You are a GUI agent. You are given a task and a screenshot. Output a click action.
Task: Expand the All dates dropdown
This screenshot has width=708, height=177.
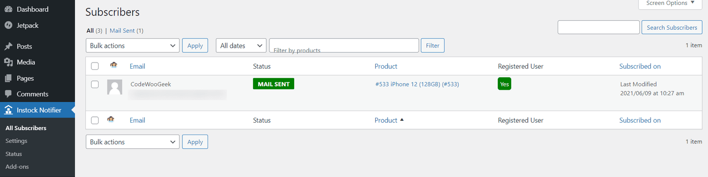point(241,46)
